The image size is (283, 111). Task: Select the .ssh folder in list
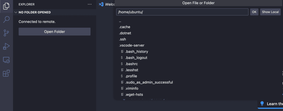click(122, 39)
